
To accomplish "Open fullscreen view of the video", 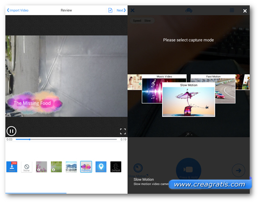I will pos(123,131).
